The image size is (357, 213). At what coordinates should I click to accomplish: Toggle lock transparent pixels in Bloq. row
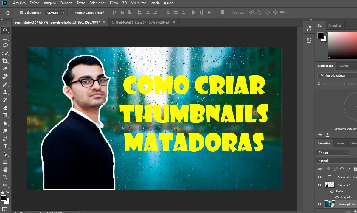pyautogui.click(x=329, y=169)
